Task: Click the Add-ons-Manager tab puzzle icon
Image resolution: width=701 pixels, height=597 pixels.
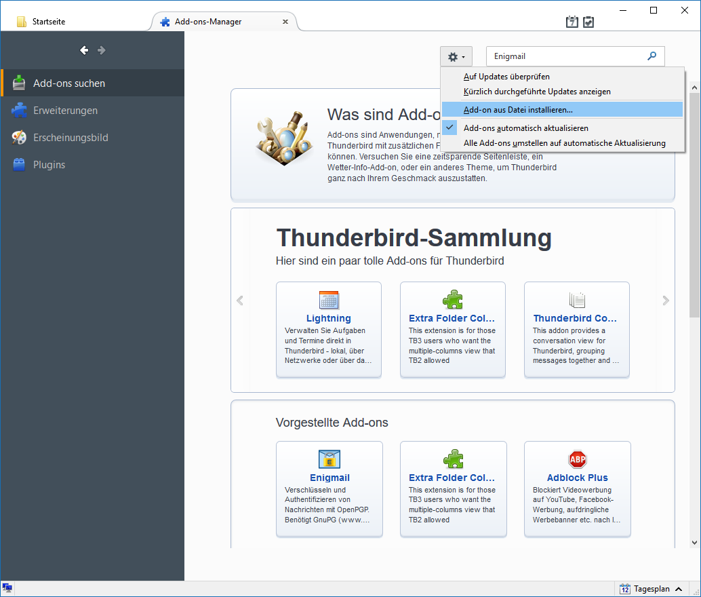Action: click(x=165, y=22)
